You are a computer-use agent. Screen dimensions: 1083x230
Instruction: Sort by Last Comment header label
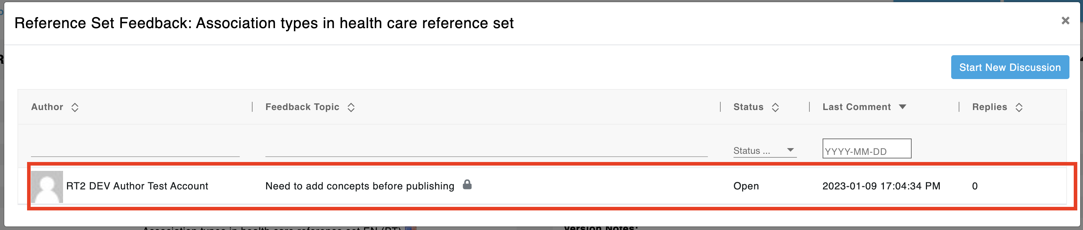856,107
